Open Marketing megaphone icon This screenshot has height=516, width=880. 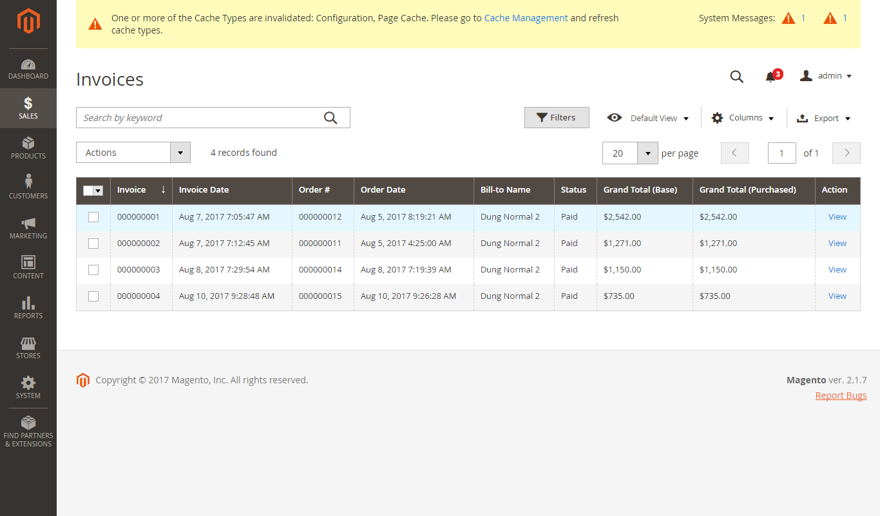point(28,223)
